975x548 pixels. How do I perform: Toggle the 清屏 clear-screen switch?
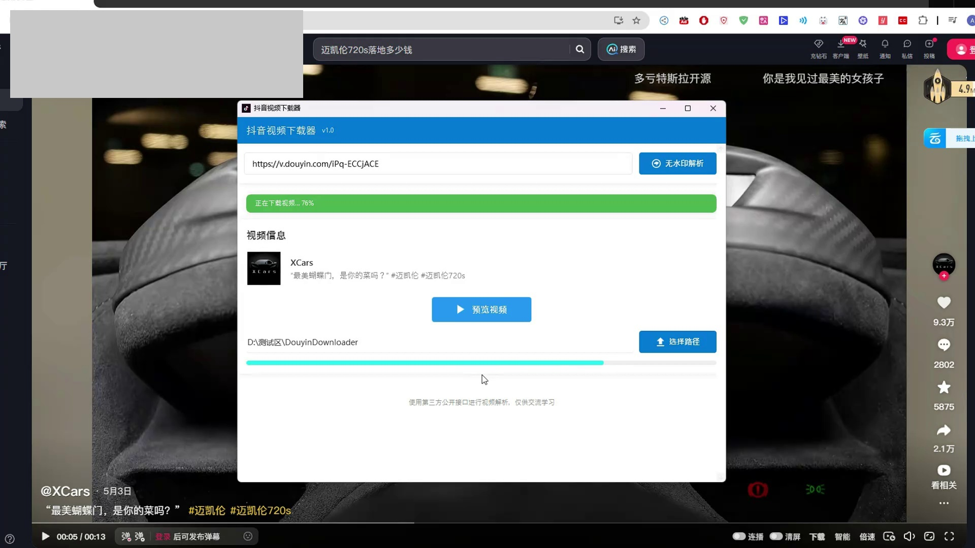[776, 536]
